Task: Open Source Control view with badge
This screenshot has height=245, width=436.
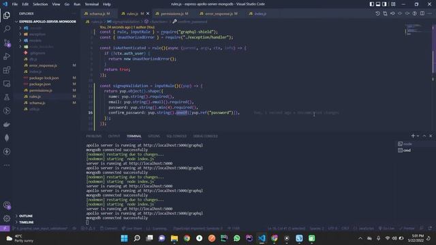Action: click(7, 42)
